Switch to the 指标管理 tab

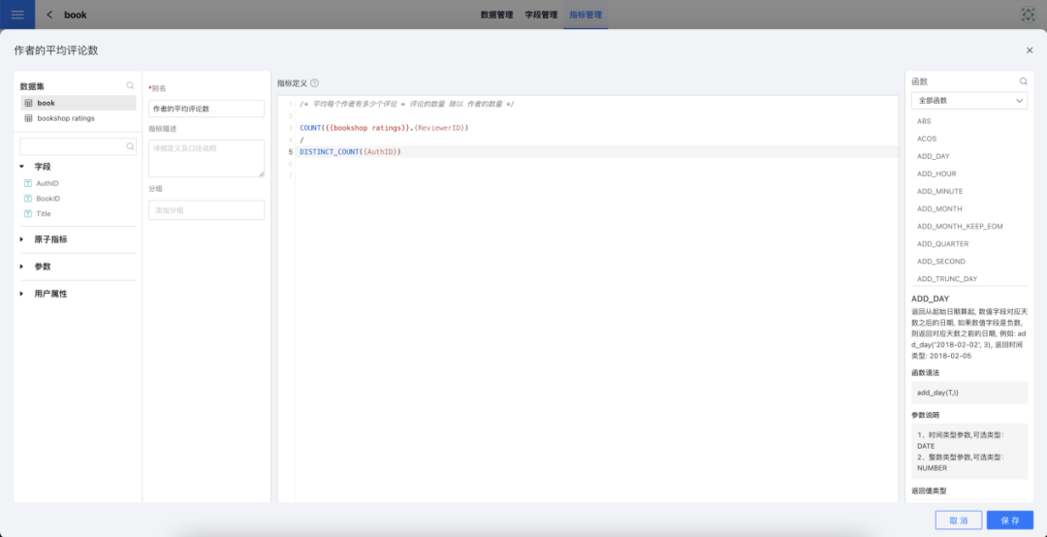click(x=586, y=15)
